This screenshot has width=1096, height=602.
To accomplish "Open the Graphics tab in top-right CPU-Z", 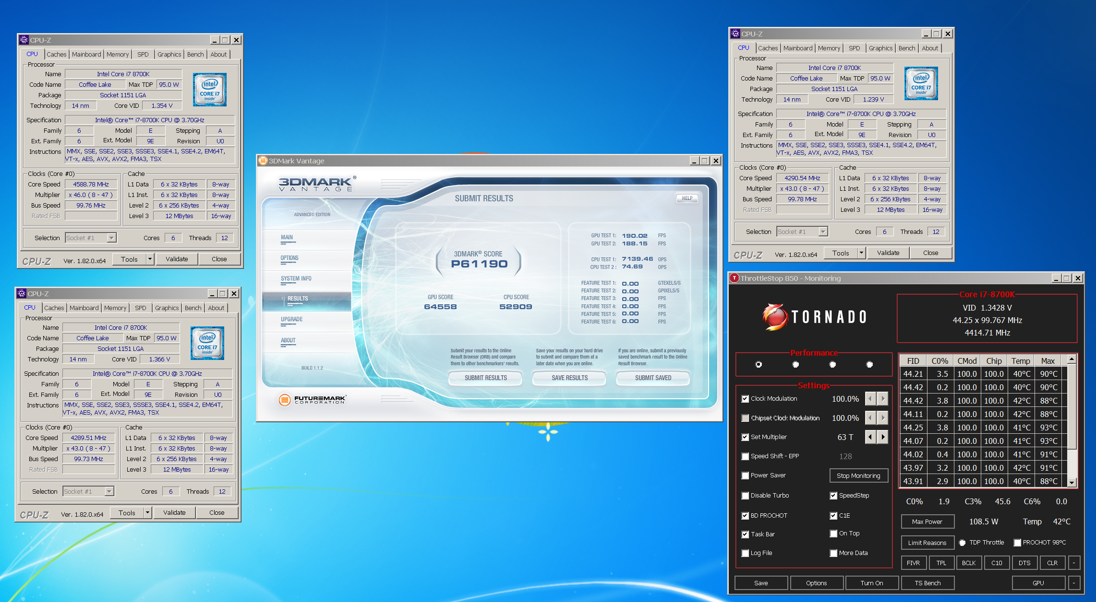I will [x=880, y=48].
